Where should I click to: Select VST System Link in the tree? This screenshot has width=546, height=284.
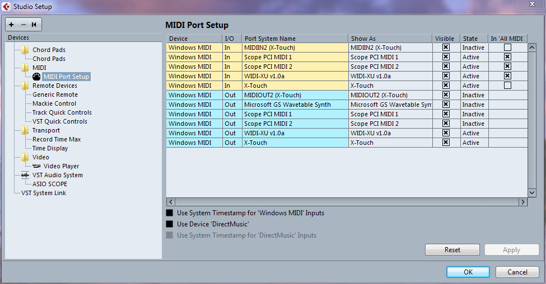pos(44,193)
